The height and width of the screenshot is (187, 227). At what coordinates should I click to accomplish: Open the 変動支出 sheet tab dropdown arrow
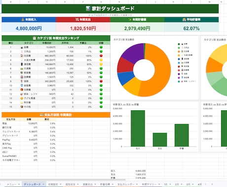coord(95,185)
